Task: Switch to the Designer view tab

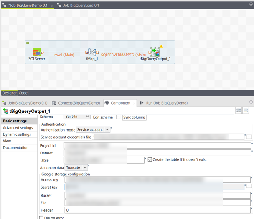Action: click(9, 93)
